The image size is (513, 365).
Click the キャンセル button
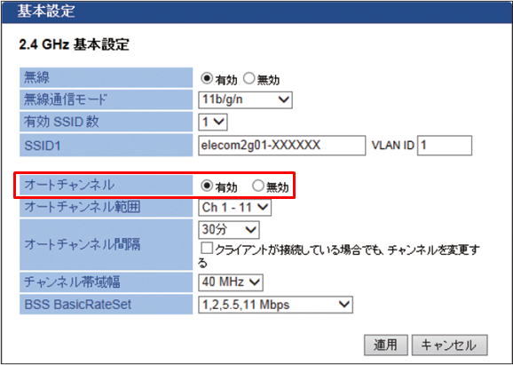(449, 345)
